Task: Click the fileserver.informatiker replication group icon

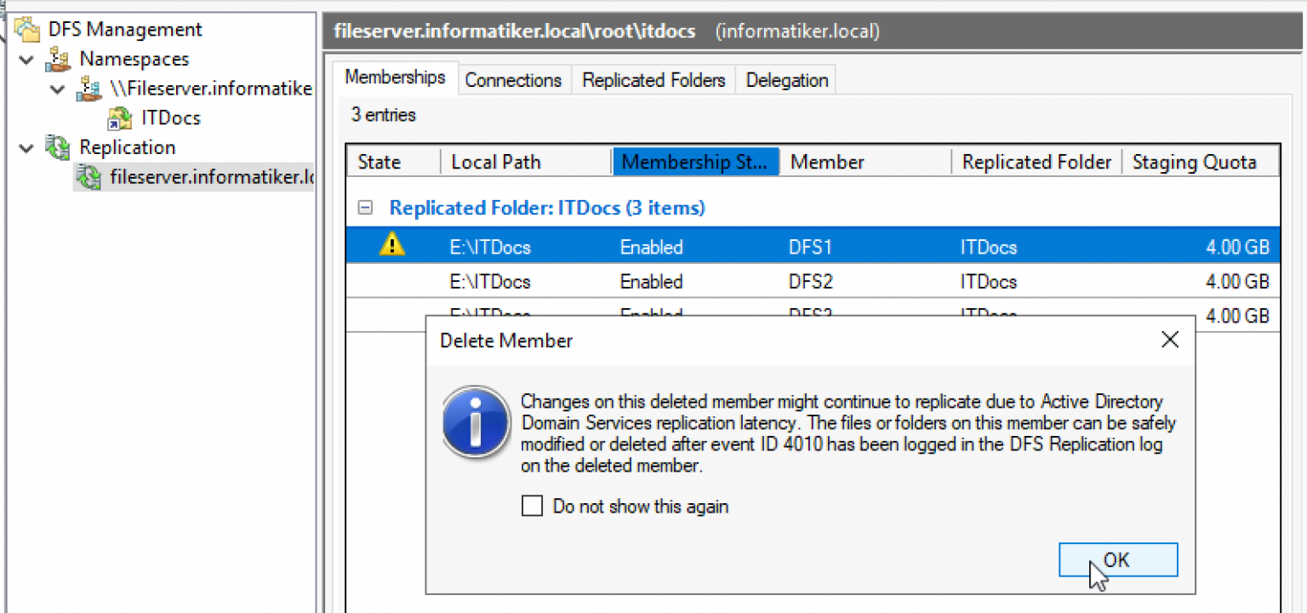Action: click(x=89, y=176)
